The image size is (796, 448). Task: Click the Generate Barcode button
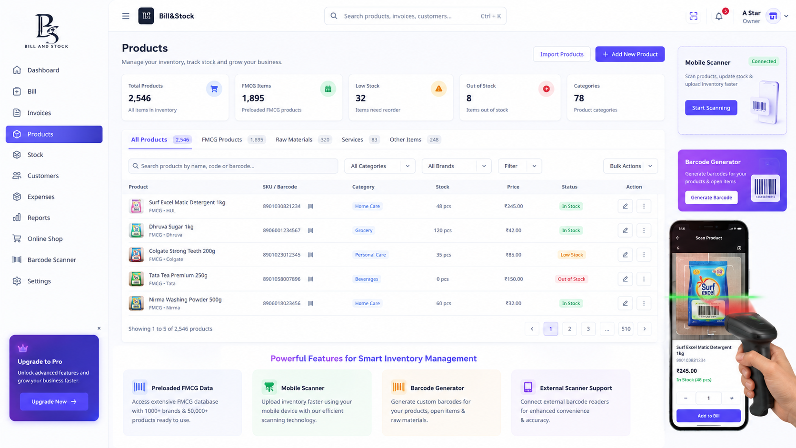tap(711, 198)
